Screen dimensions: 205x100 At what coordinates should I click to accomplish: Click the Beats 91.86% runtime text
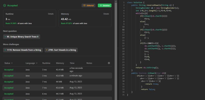pos(11,23)
